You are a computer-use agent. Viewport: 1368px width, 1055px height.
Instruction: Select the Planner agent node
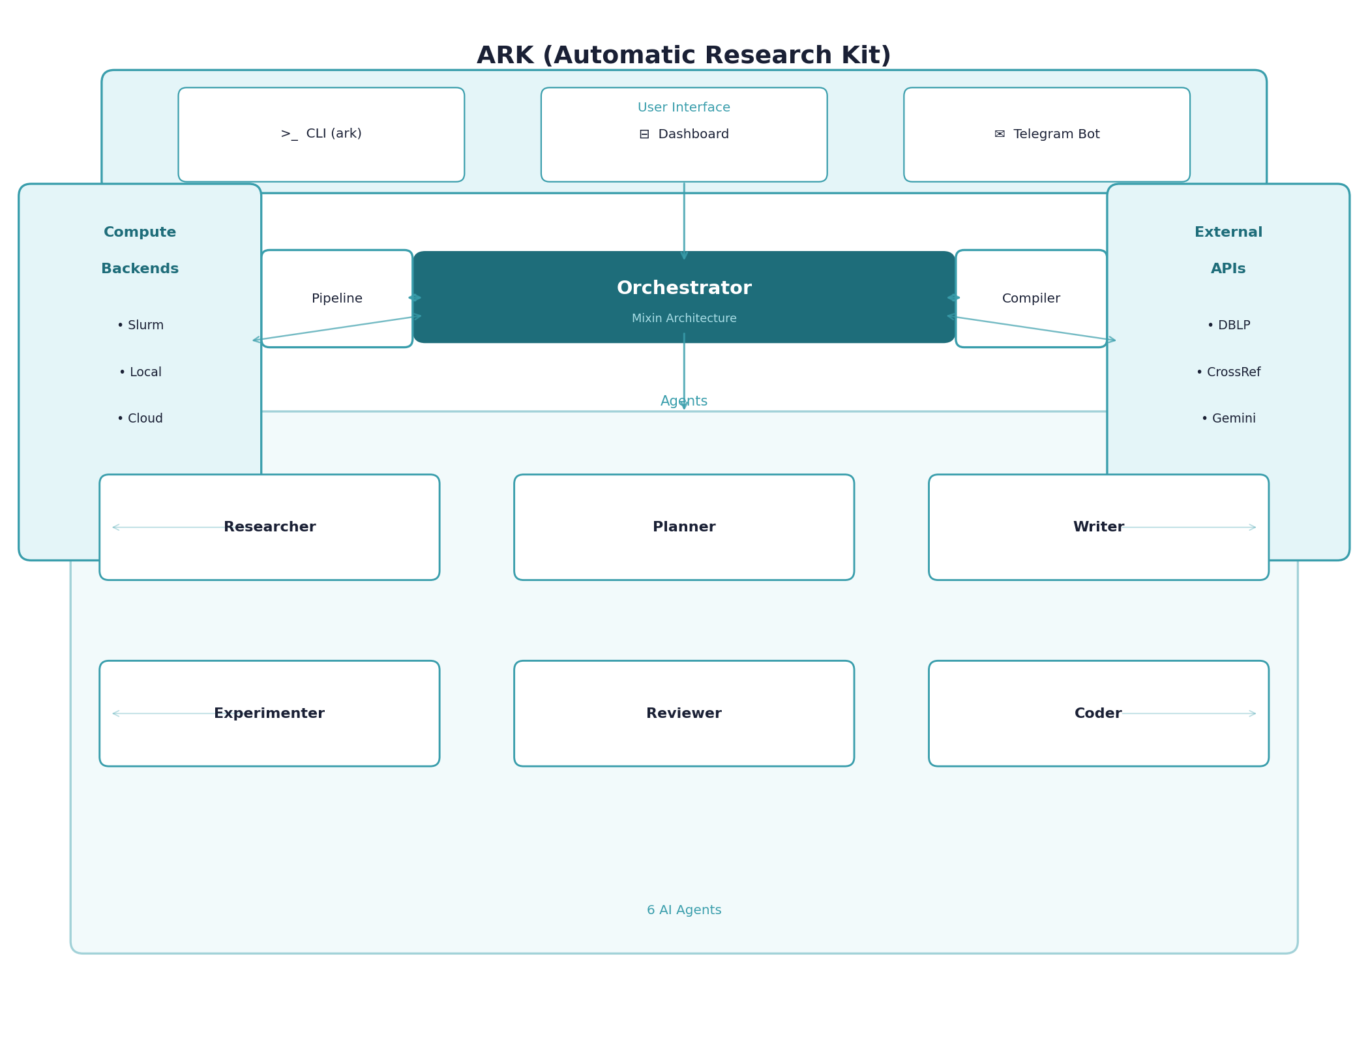coord(683,527)
